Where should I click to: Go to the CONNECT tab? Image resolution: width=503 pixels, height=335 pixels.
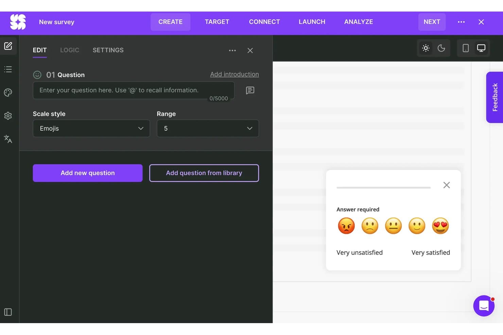click(264, 22)
